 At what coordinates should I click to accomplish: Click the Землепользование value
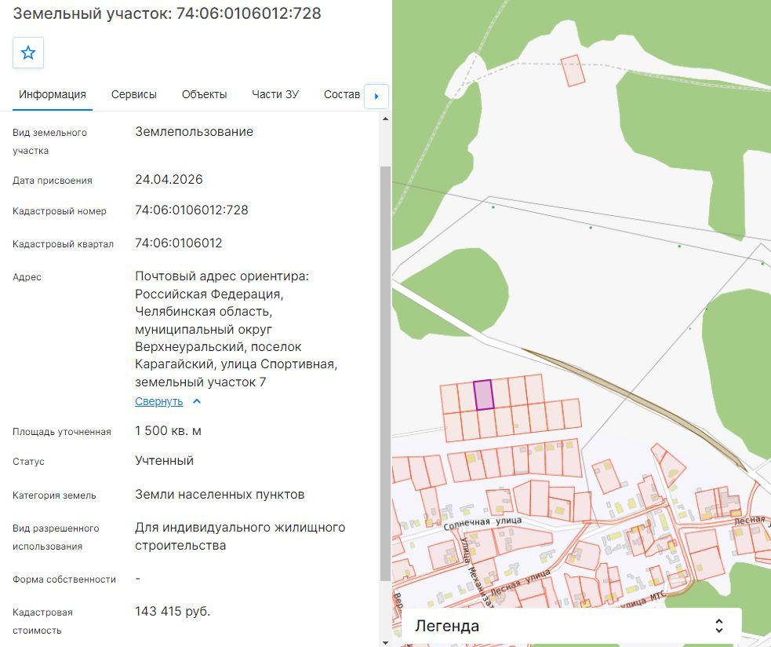click(x=195, y=132)
